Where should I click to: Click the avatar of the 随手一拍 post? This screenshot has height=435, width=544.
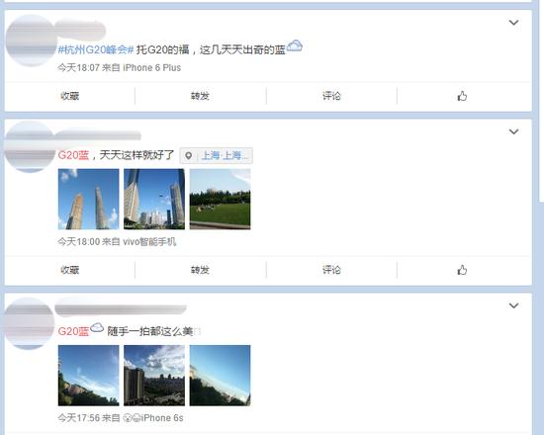30,323
